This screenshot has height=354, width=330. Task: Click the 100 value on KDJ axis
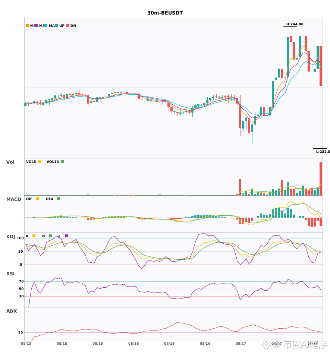[21, 238]
